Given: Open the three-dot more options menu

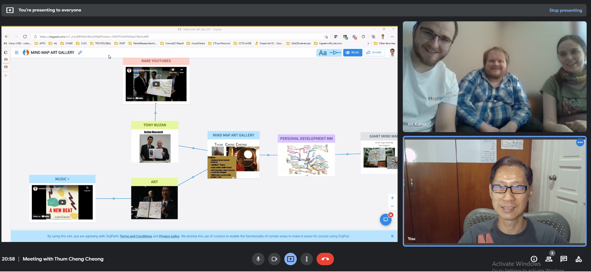Looking at the screenshot, I should pos(307,259).
